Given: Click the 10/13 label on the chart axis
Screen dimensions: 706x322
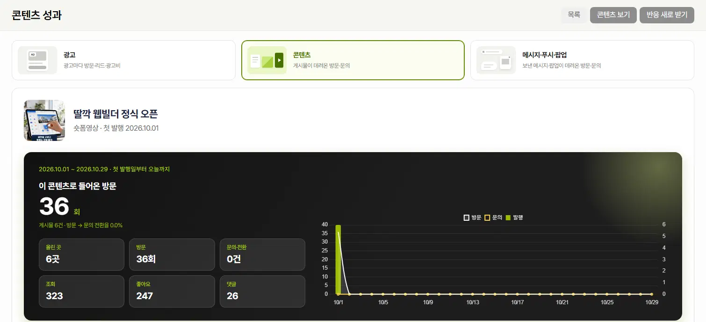Looking at the screenshot, I should (x=473, y=302).
